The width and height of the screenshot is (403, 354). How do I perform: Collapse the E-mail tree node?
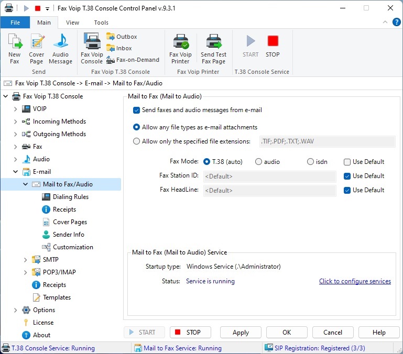coord(15,172)
